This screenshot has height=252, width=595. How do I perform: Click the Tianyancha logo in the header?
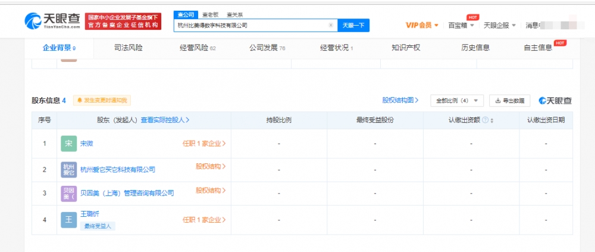tap(52, 21)
